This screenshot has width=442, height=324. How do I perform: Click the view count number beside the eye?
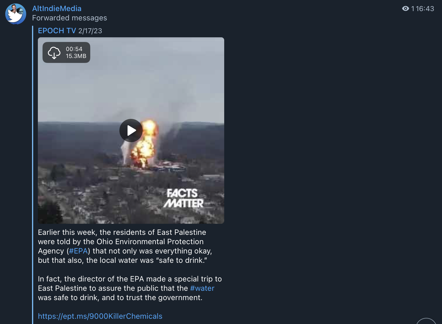[x=413, y=9]
